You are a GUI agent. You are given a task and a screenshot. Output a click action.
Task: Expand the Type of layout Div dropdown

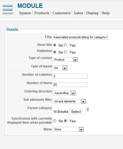pyautogui.click(x=60, y=68)
